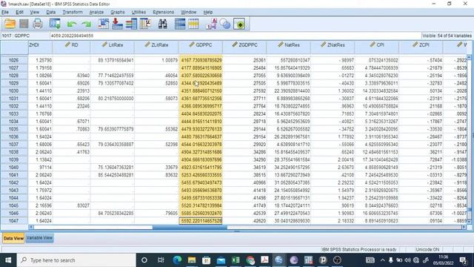The width and height of the screenshot is (474, 267).
Task: Open Excel from the taskbar
Action: click(236, 260)
